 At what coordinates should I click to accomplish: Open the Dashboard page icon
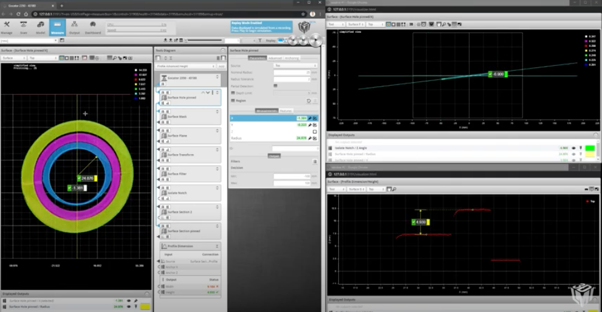click(x=93, y=26)
